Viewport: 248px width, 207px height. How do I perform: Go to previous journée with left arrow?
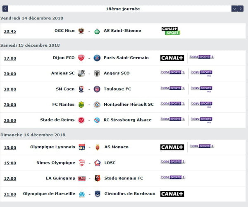5,9
